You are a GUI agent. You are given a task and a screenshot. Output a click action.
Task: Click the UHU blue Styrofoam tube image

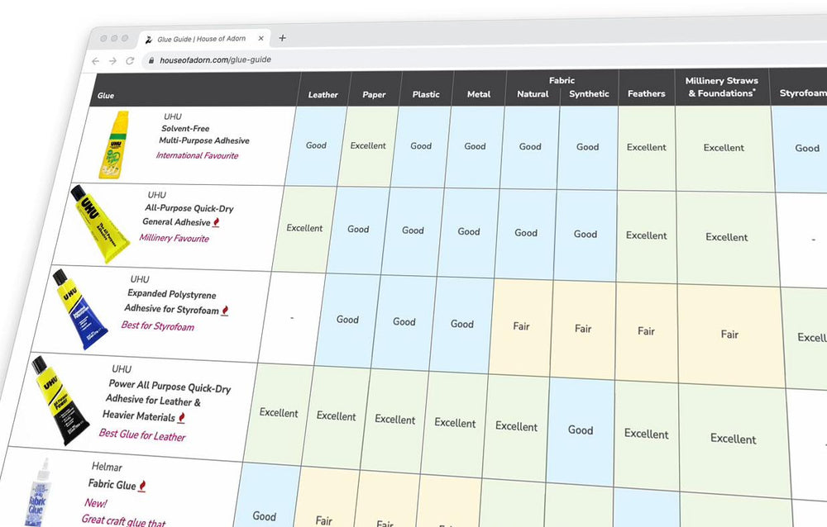coord(79,310)
